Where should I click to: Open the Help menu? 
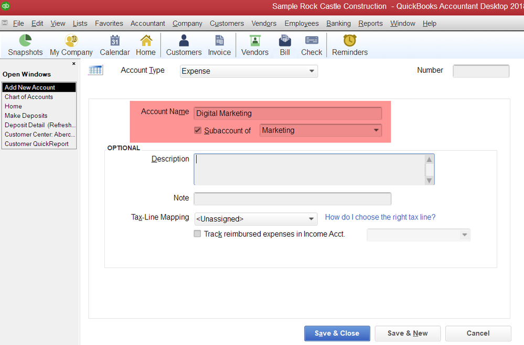[430, 24]
